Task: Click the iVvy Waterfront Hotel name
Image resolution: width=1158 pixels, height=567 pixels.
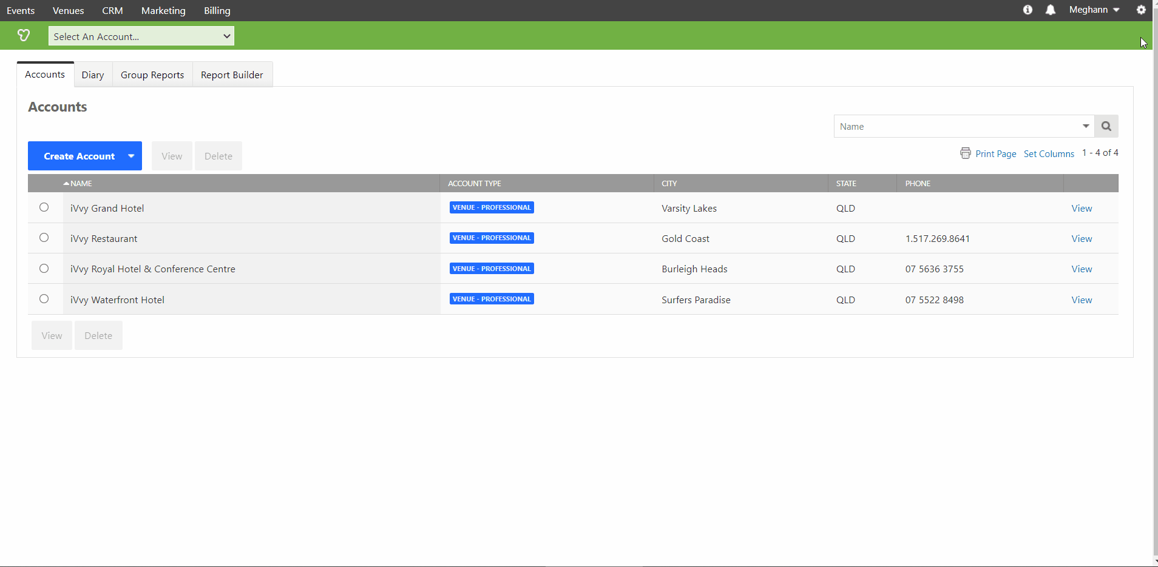Action: coord(117,300)
